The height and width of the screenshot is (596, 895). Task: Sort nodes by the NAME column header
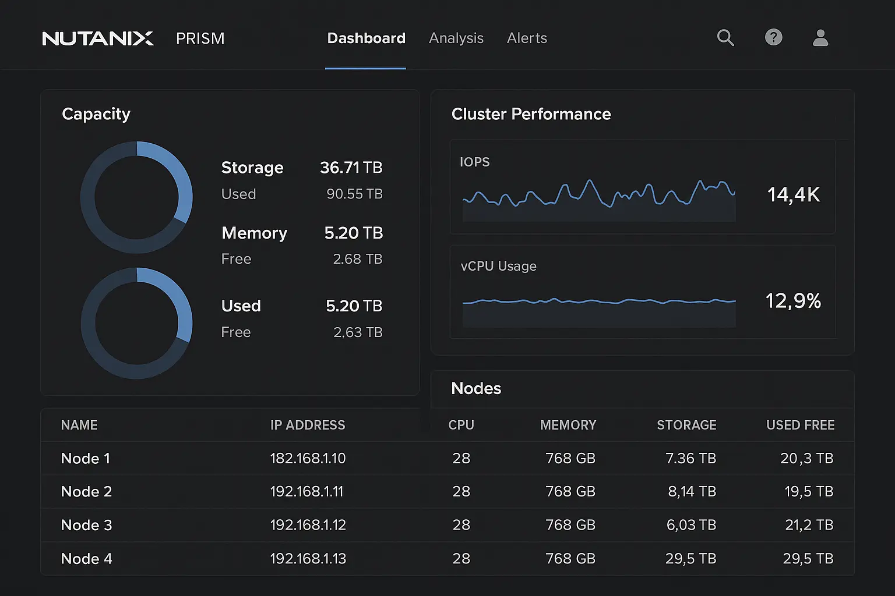(x=79, y=425)
